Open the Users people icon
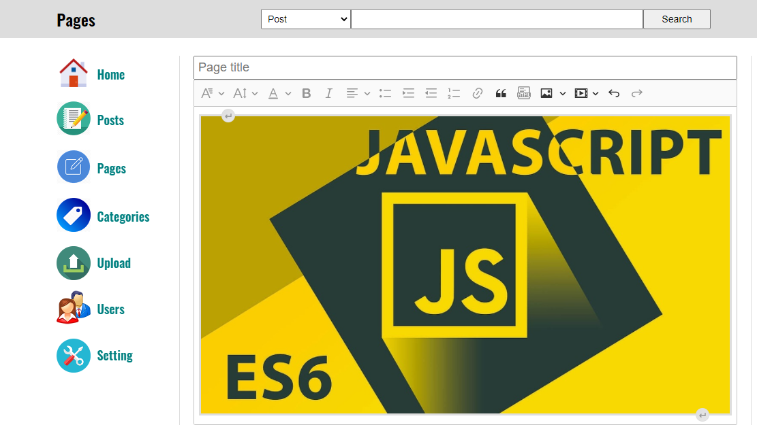 pos(74,307)
